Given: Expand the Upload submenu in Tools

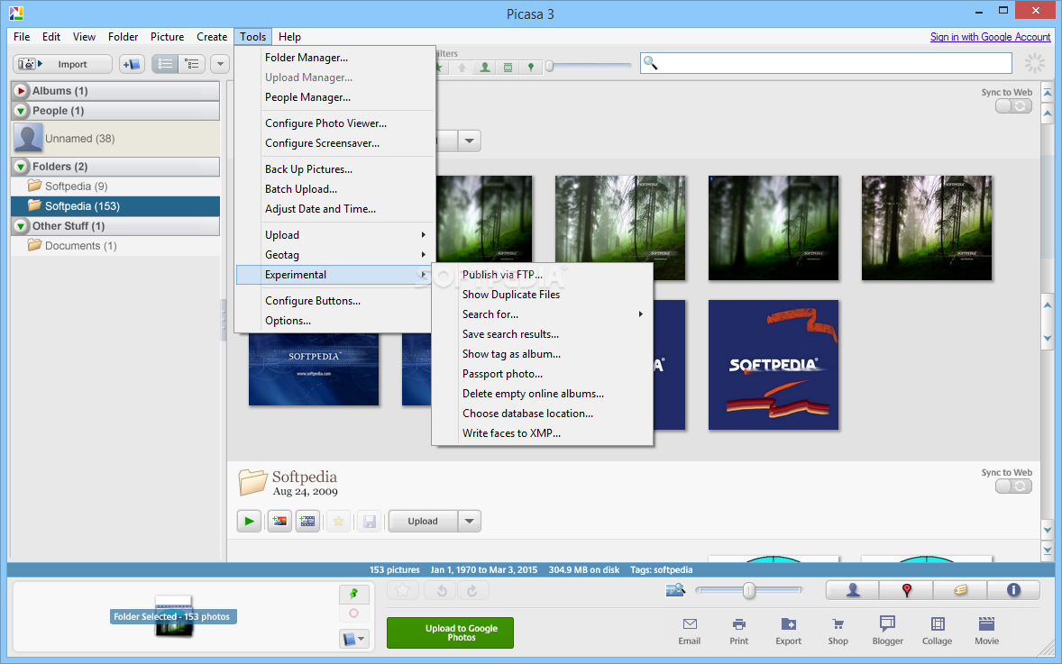Looking at the screenshot, I should (334, 235).
